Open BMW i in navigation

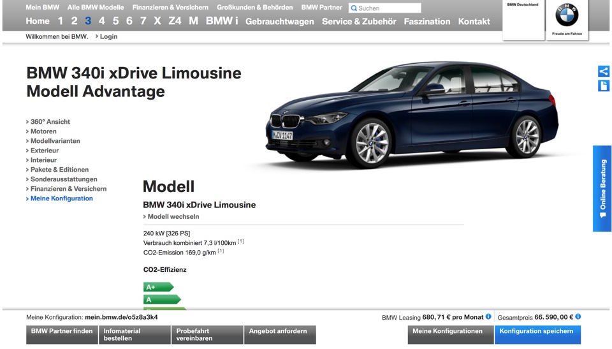point(222,21)
